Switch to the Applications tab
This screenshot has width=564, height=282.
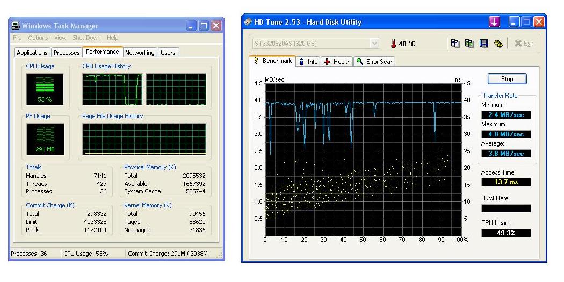32,53
